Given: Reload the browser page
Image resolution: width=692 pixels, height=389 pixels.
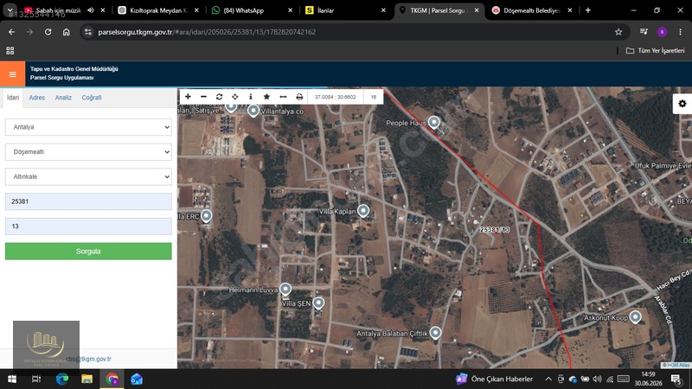Looking at the screenshot, I should click(48, 32).
